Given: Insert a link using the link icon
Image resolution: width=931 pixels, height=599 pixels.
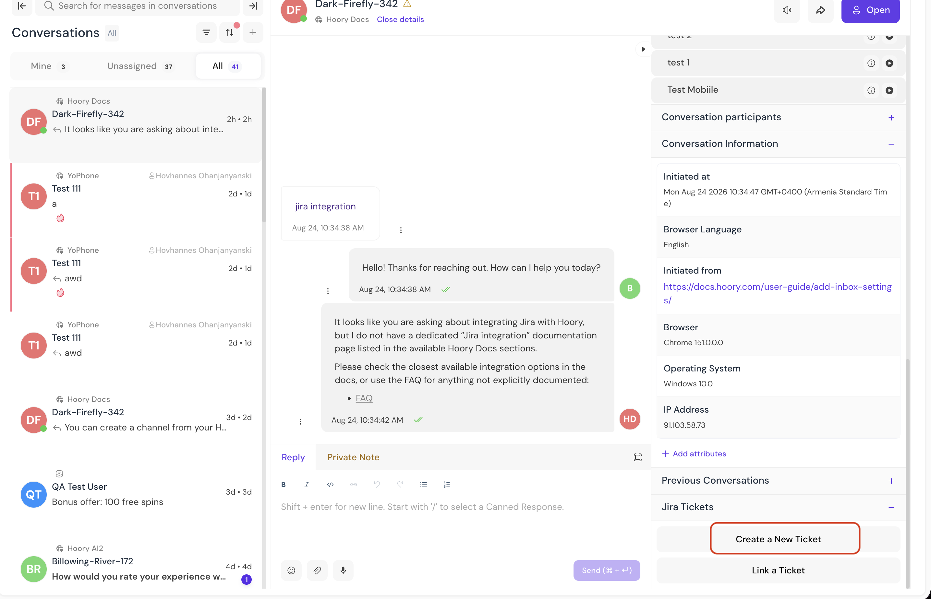Looking at the screenshot, I should coord(353,485).
